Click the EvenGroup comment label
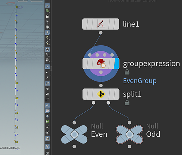This screenshot has height=155, width=182. click(140, 81)
